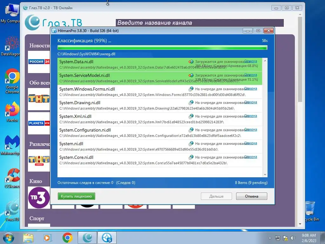
Task: Click queued status icon of System.Windows.Forms.ni.dll
Action: click(191, 89)
